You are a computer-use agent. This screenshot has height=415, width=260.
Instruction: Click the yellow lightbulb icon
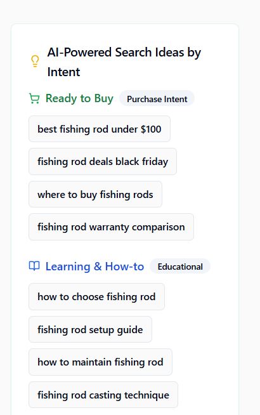click(35, 62)
